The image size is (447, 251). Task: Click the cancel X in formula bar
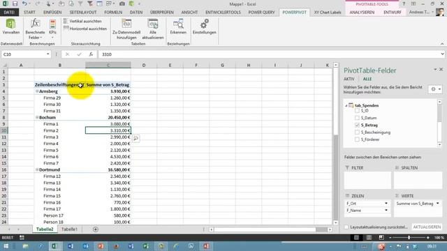[x=67, y=54]
